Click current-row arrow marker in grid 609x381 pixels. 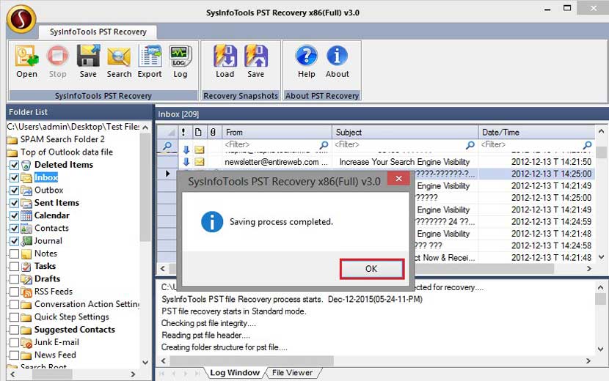(167, 174)
